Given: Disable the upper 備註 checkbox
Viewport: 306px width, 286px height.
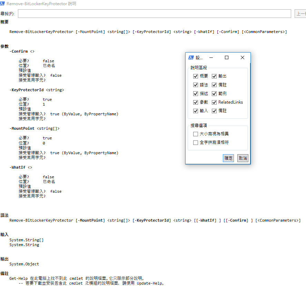Looking at the screenshot, I should pos(214,85).
